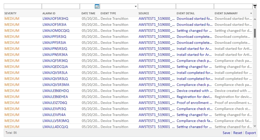Open alarm LMAJIOMDCQIQ

pos(56,31)
